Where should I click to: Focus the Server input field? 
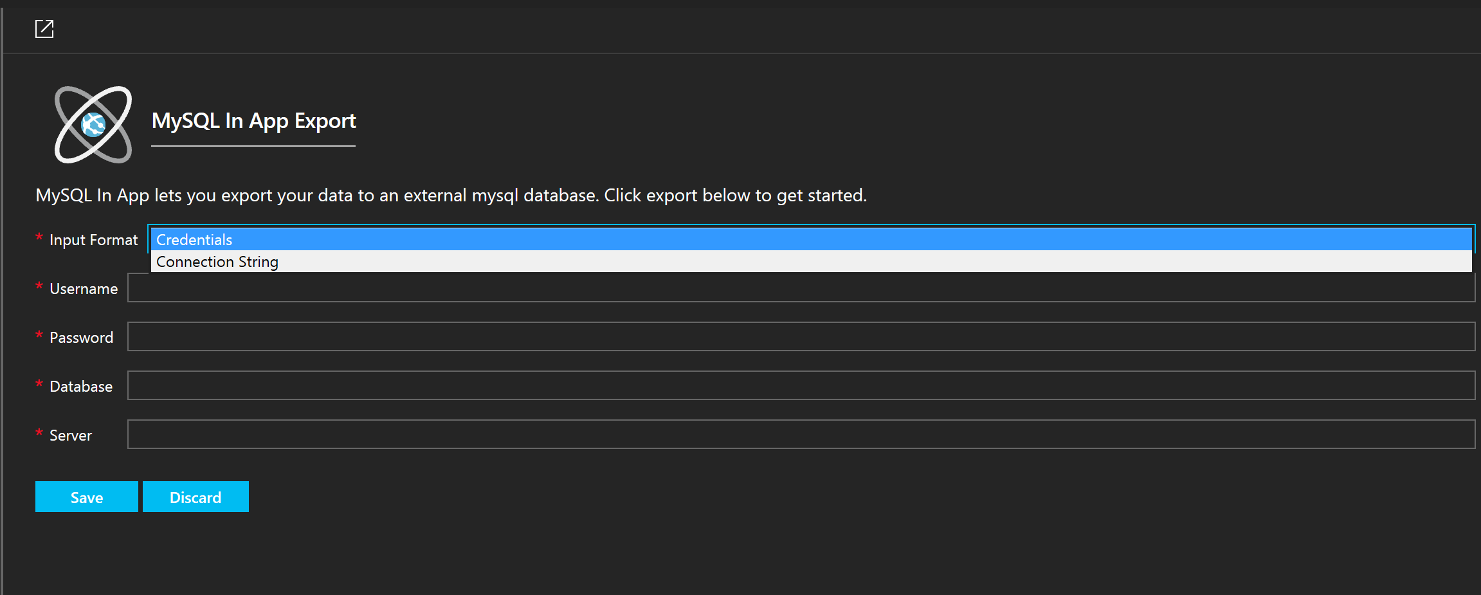coord(801,434)
